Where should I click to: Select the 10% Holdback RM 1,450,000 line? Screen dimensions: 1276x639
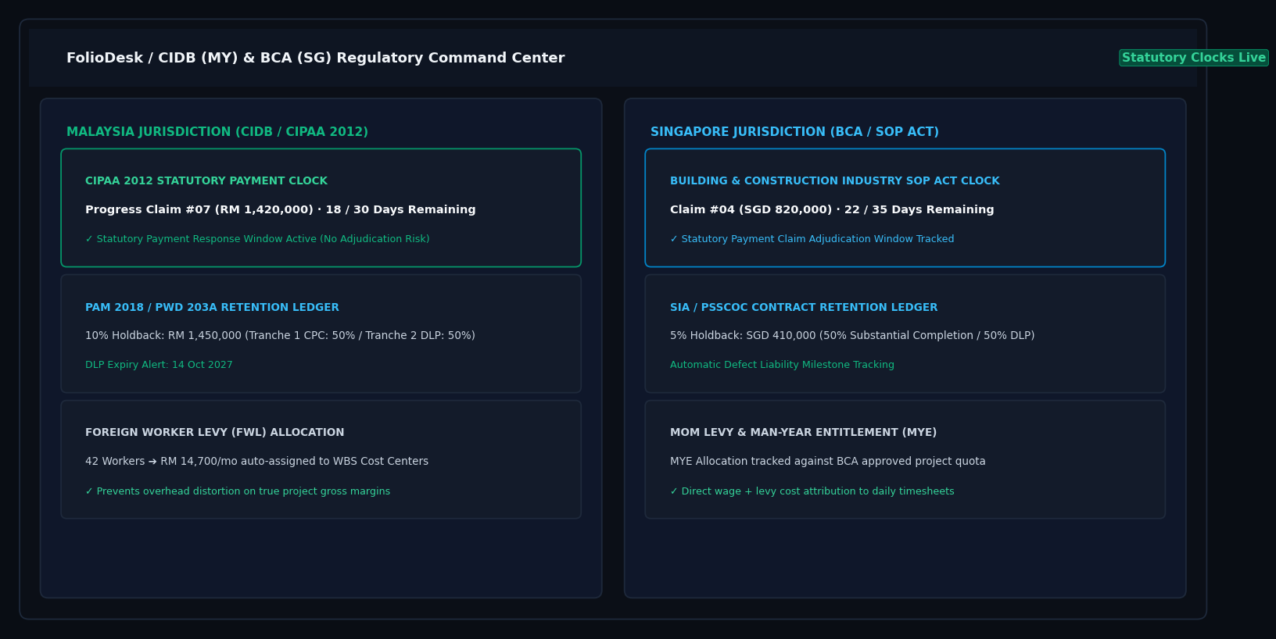tap(280, 336)
